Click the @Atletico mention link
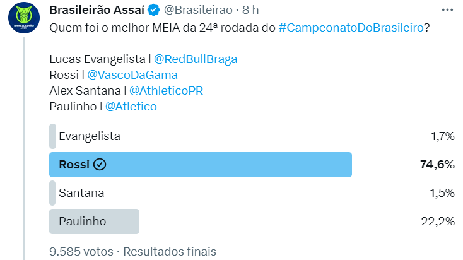Screen dimensions: 463x260 click(x=131, y=107)
